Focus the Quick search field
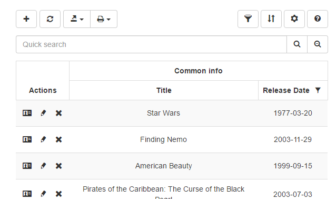 pyautogui.click(x=151, y=44)
